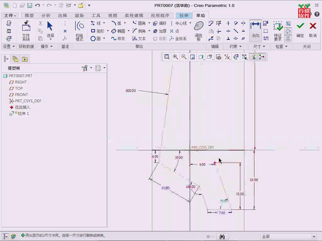Expand the Operations (操作) group
The width and height of the screenshot is (322, 241).
(x=47, y=46)
